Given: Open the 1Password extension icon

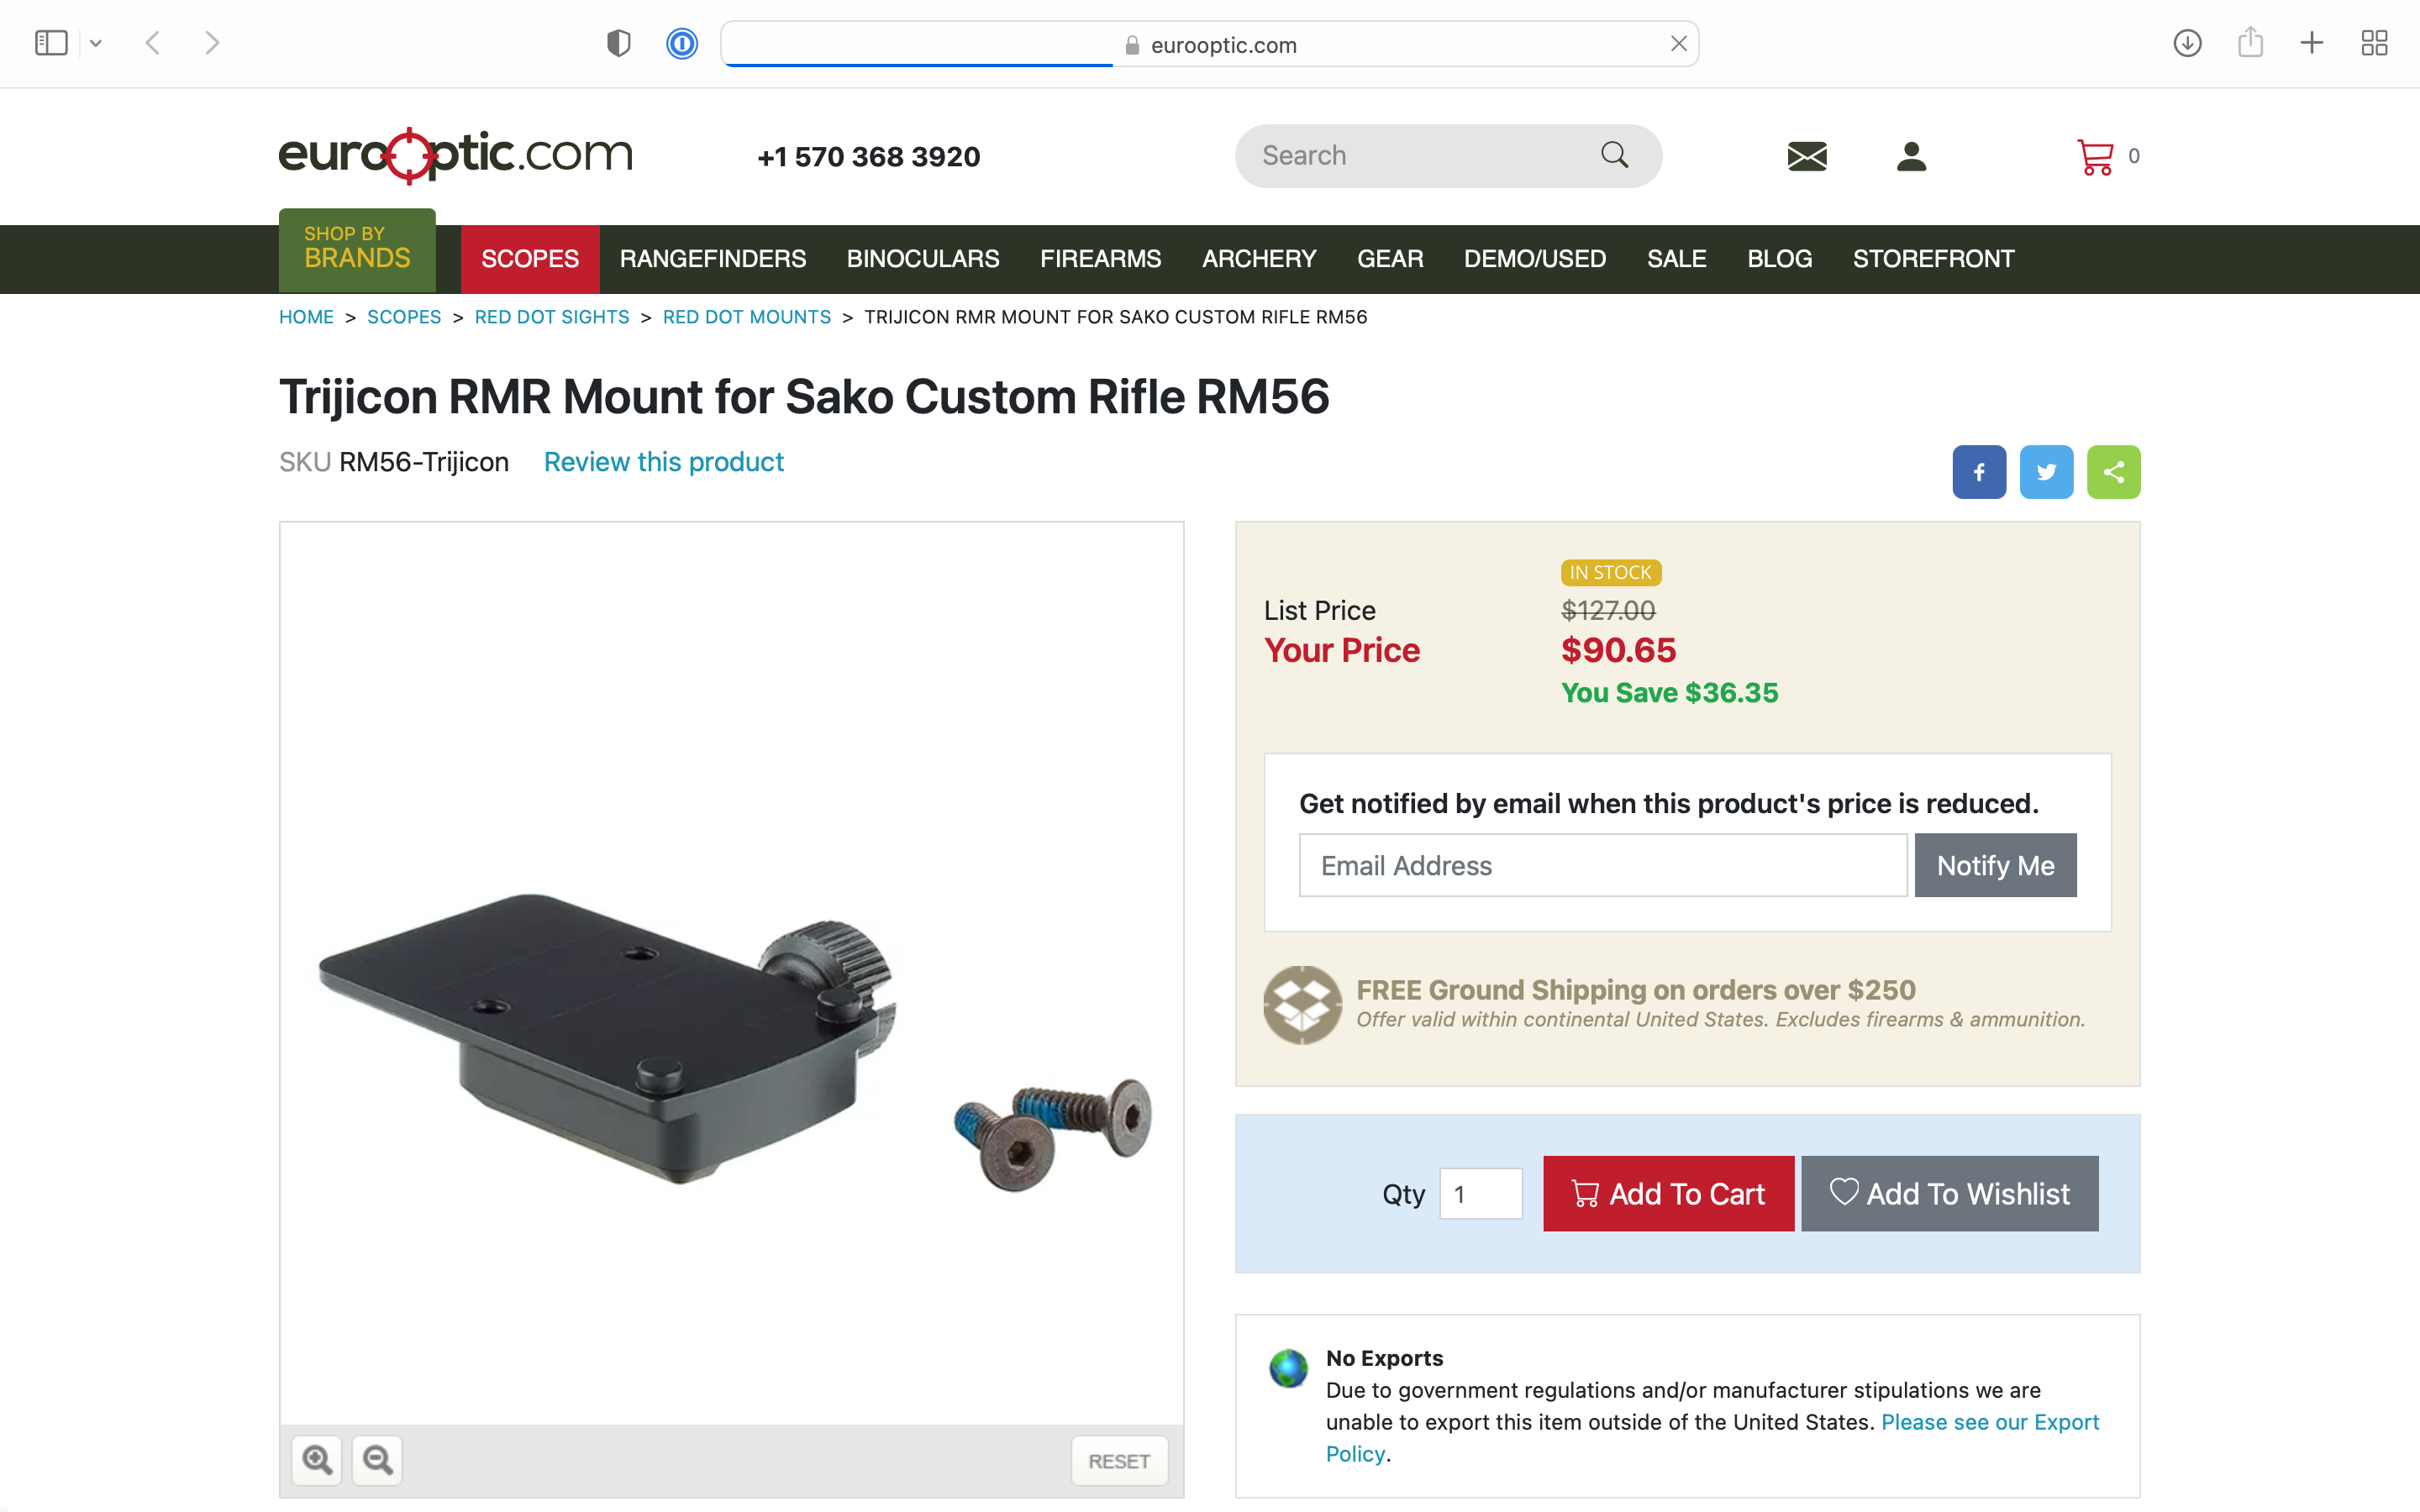Looking at the screenshot, I should pos(682,44).
